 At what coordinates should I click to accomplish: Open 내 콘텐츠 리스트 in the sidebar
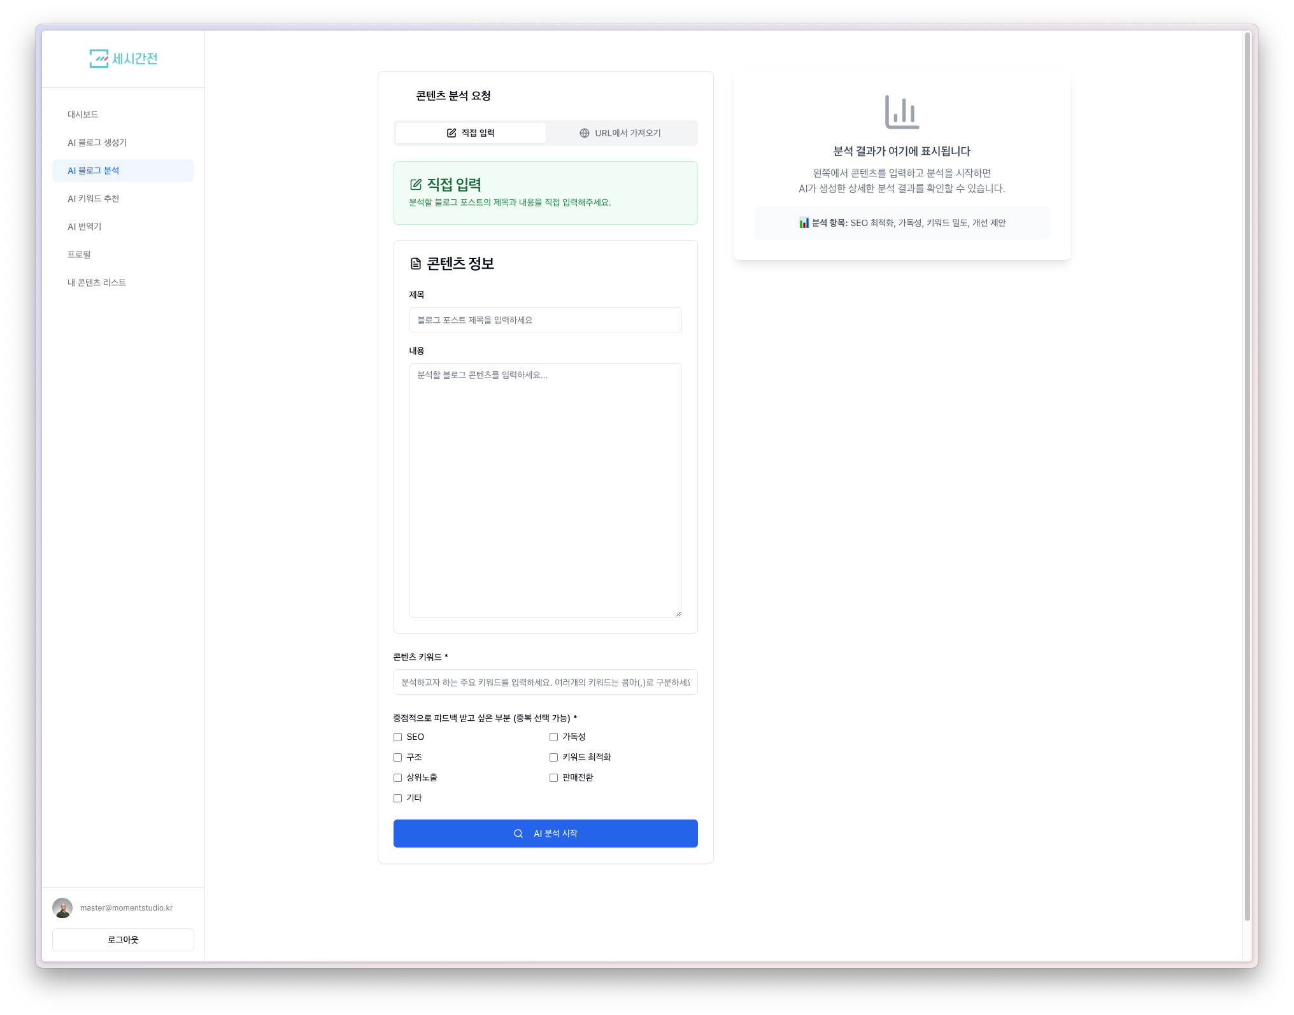coord(123,283)
